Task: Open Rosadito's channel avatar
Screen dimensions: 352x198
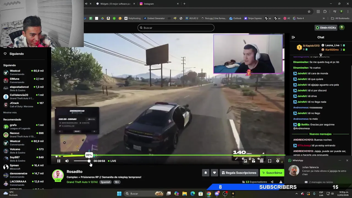Action: coord(58,175)
